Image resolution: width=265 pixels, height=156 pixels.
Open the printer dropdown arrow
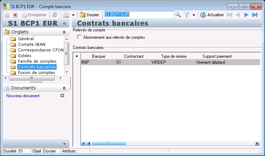pos(73,15)
